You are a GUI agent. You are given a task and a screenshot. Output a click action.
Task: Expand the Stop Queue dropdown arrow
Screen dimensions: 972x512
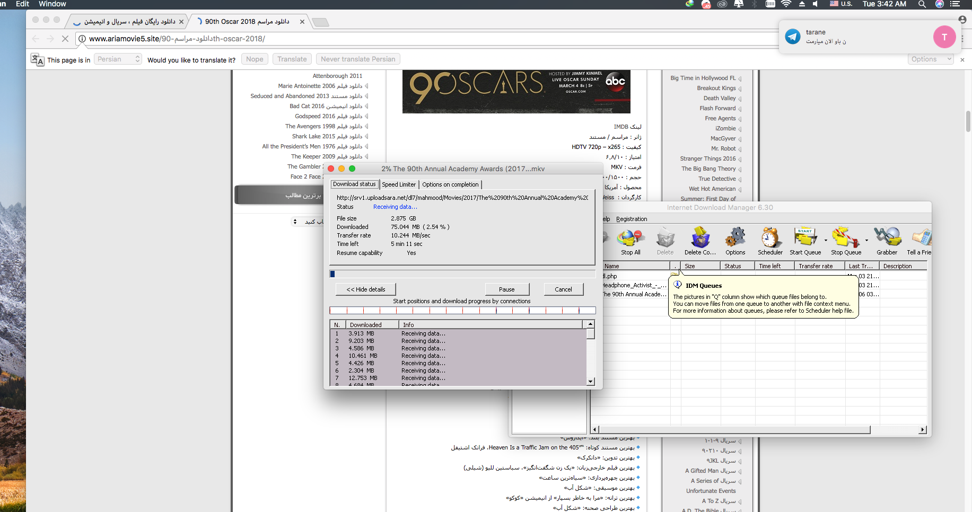click(x=866, y=240)
